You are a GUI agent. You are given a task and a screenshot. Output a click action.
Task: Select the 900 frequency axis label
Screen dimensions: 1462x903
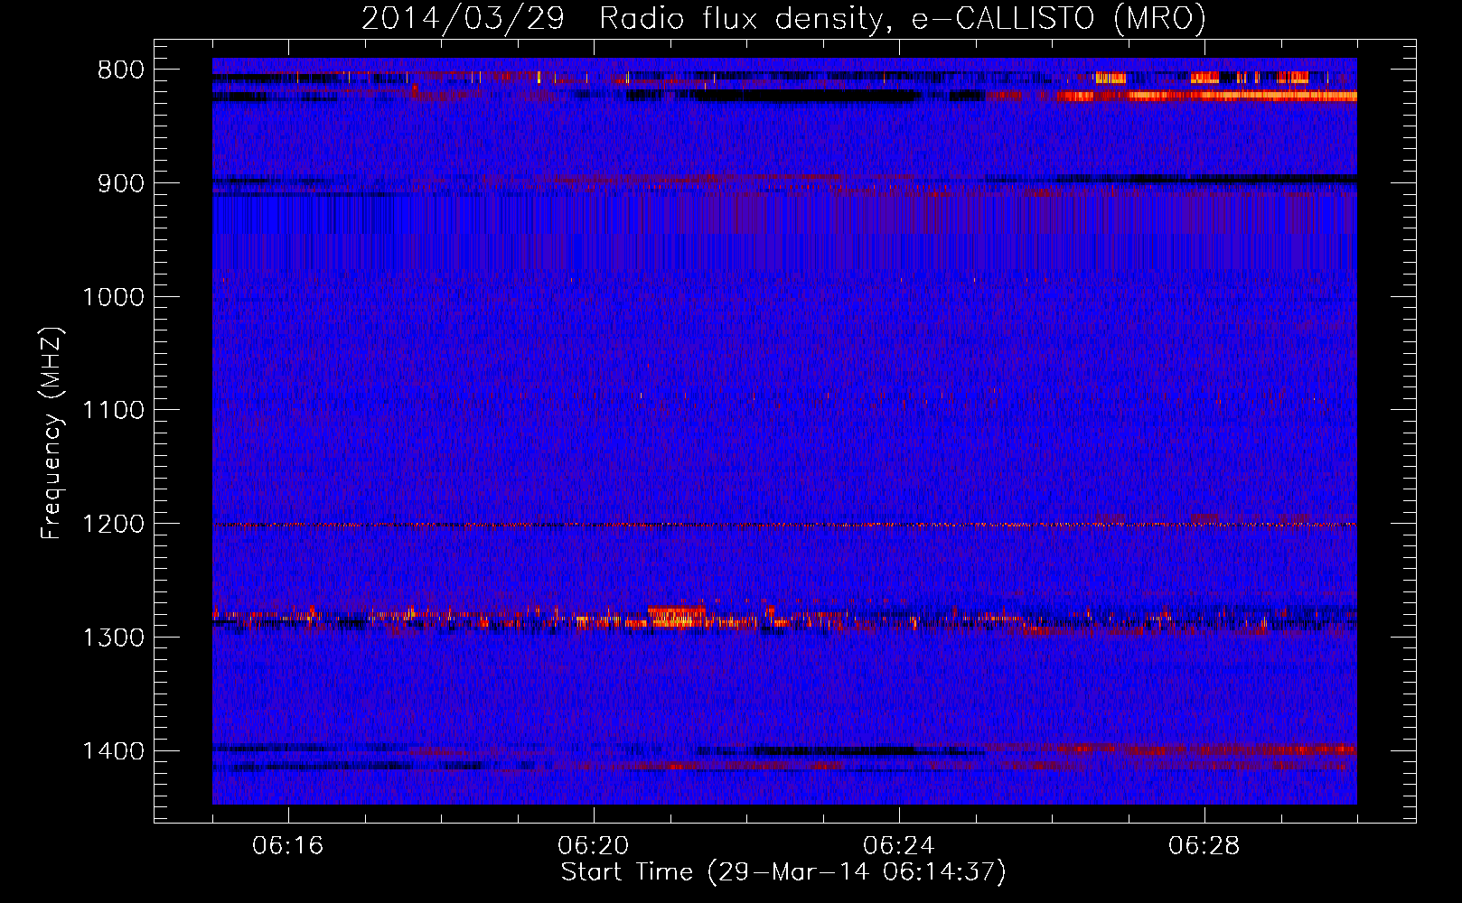click(120, 184)
